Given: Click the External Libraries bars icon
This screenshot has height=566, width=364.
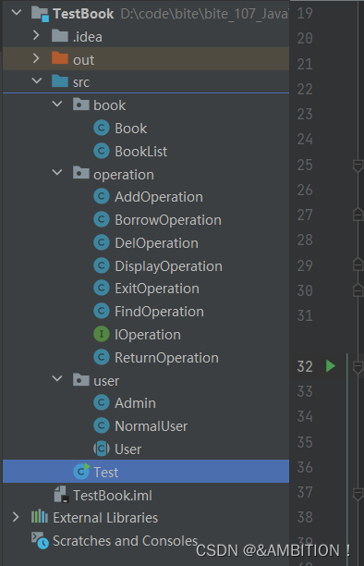Looking at the screenshot, I should pos(40,517).
